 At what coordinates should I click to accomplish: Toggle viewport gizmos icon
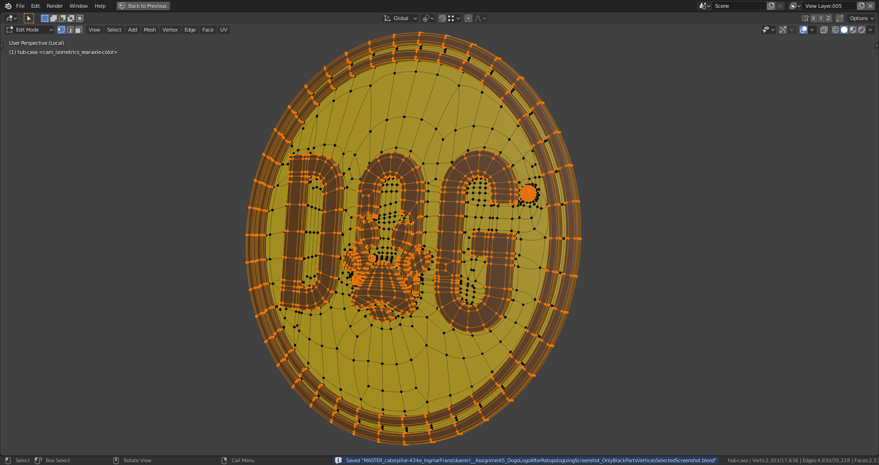click(x=783, y=30)
